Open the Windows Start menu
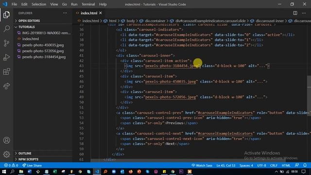This screenshot has width=311, height=175. 4,172
